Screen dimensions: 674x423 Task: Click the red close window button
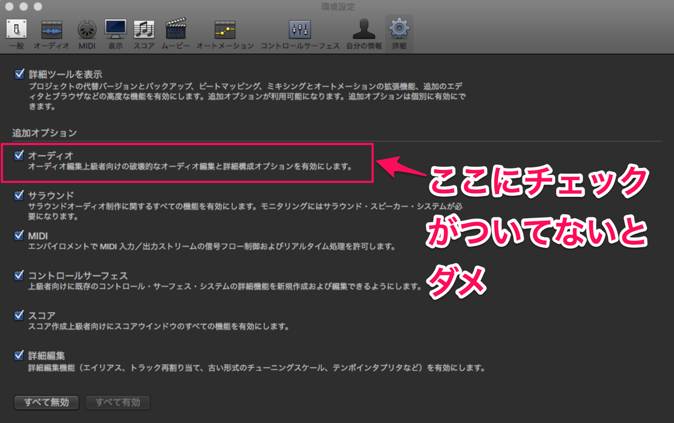coord(9,6)
